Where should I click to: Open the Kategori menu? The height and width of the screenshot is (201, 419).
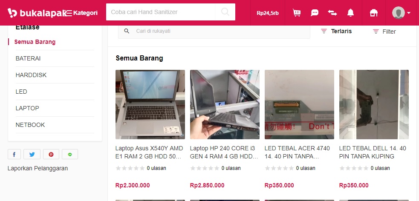[x=81, y=13]
